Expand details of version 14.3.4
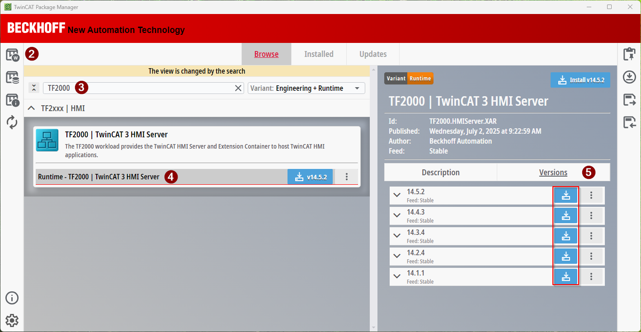Viewport: 641px width, 332px height. (397, 236)
